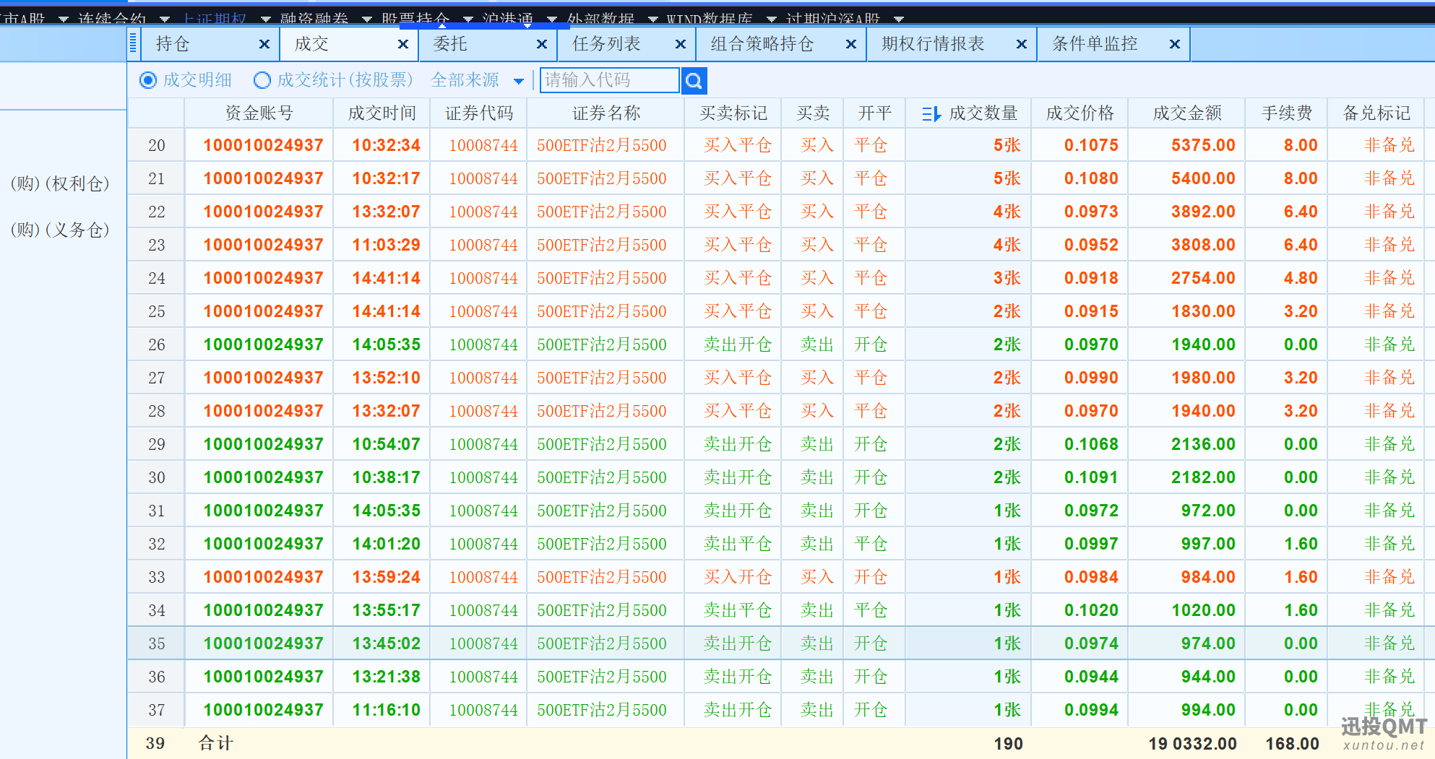Click the 1830.00 amount in row 25
Viewport: 1435px width, 759px height.
(x=1203, y=311)
